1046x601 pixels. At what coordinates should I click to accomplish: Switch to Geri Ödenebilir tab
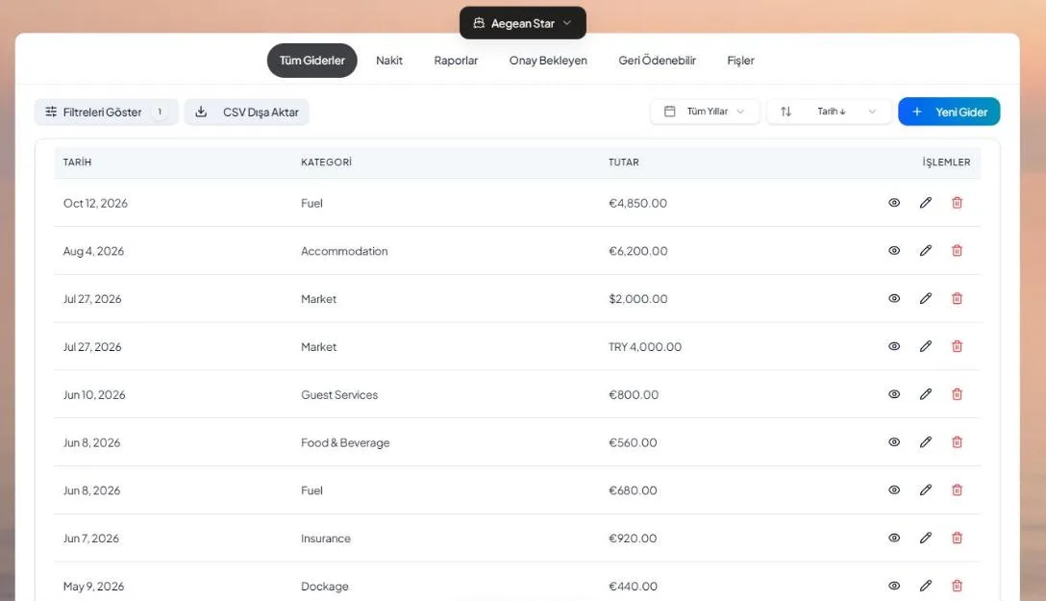pyautogui.click(x=657, y=61)
